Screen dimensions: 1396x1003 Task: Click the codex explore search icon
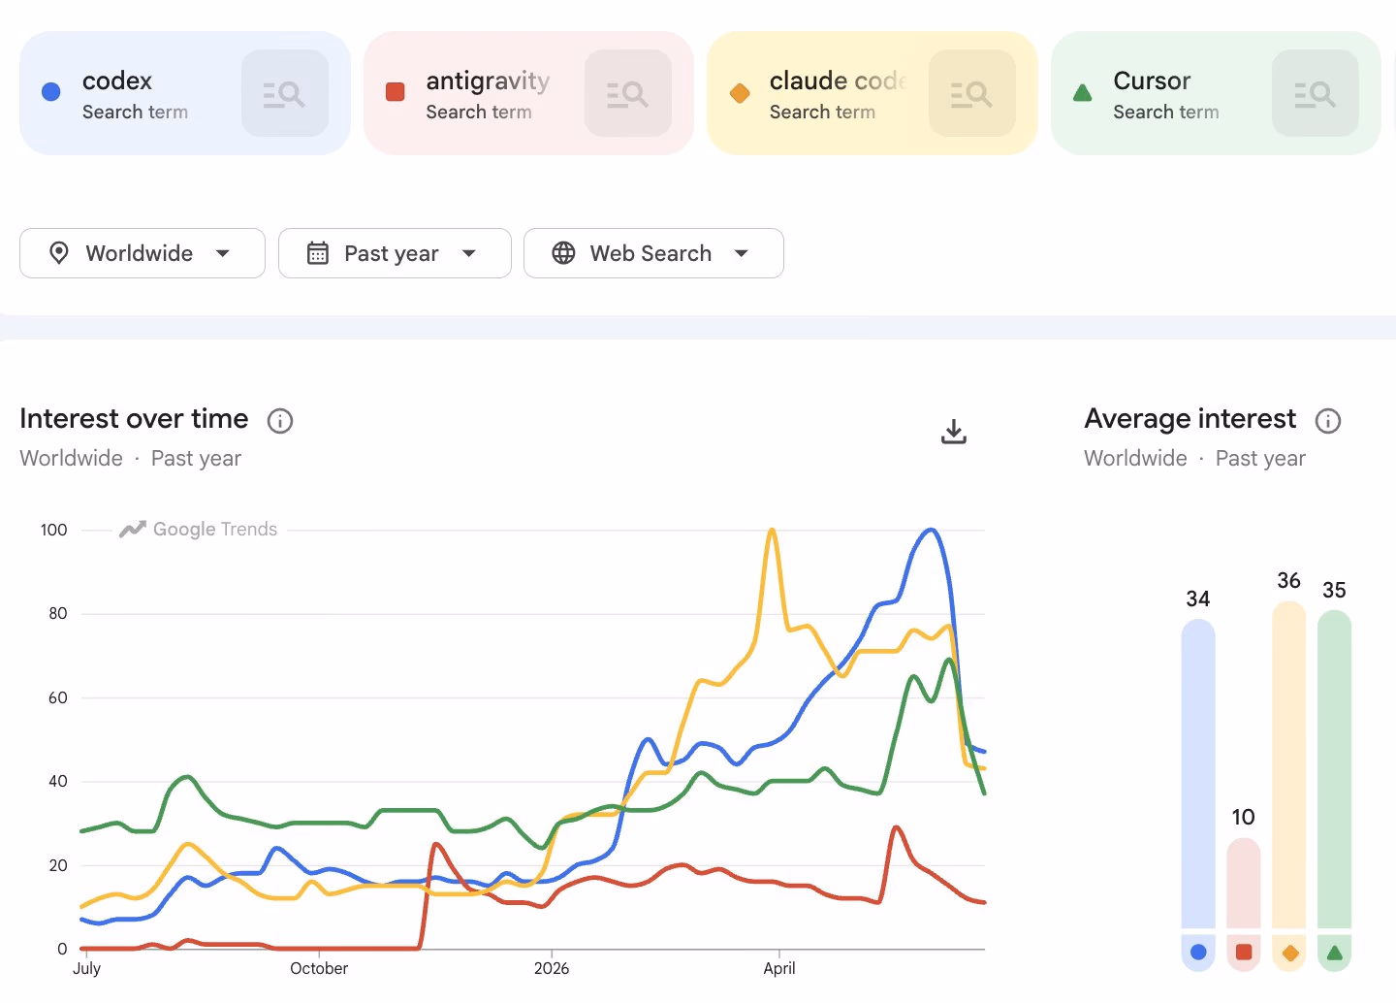(x=284, y=93)
